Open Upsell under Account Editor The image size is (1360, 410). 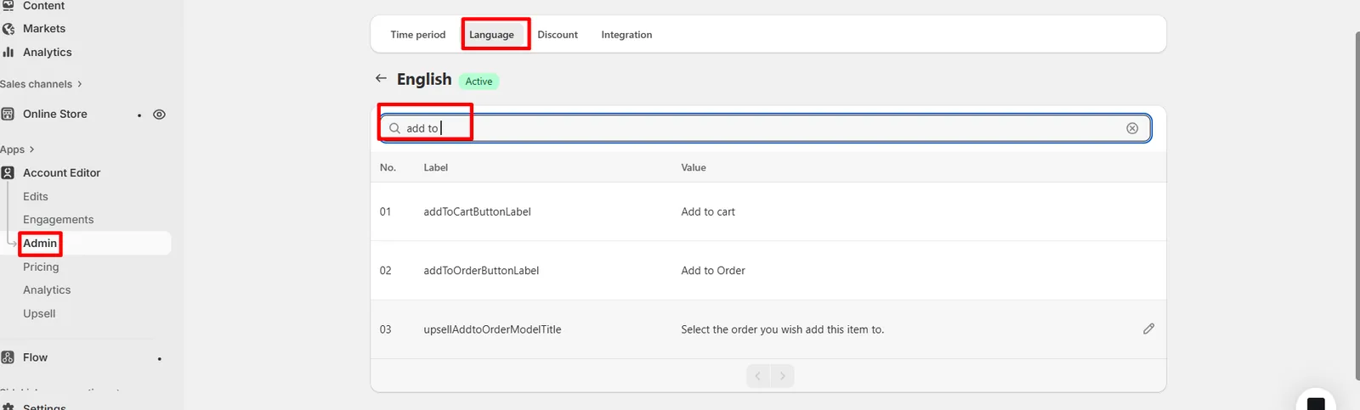click(39, 314)
